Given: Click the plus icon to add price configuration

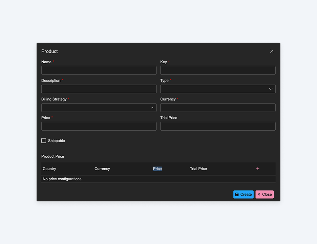Looking at the screenshot, I should (x=257, y=169).
